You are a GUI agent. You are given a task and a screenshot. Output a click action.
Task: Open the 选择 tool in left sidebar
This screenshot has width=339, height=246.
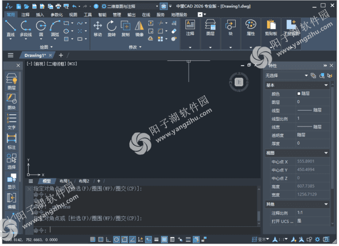pos(12,161)
